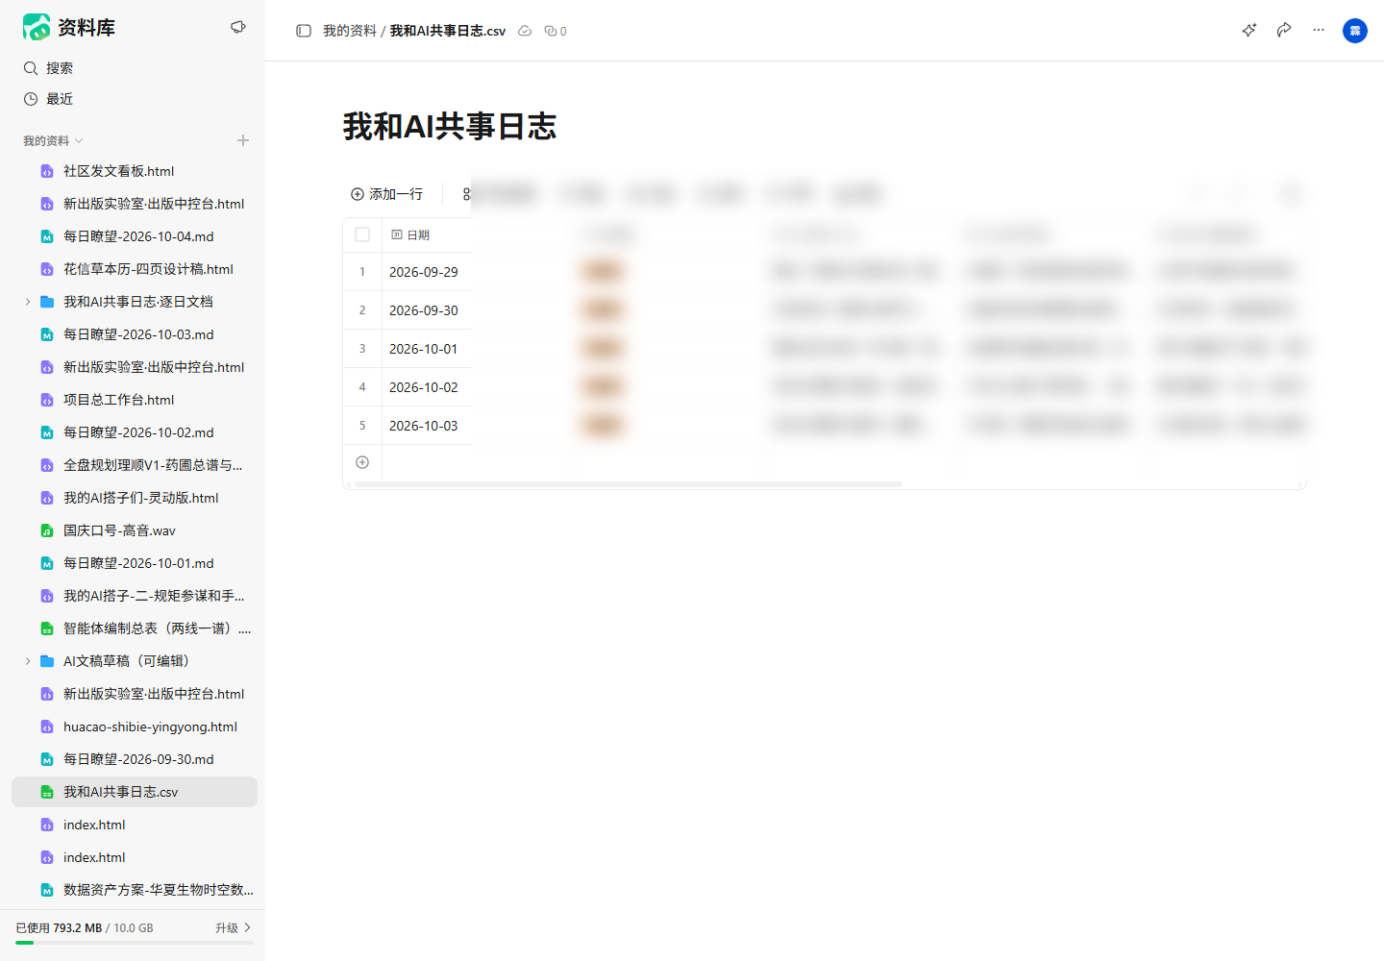Click row number 3 in table
The image size is (1384, 961).
tap(362, 349)
